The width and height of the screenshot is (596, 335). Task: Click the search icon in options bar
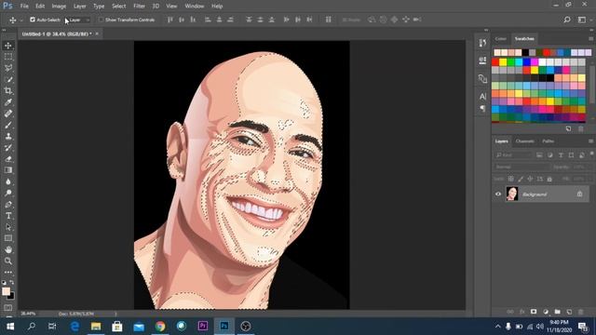tap(567, 20)
